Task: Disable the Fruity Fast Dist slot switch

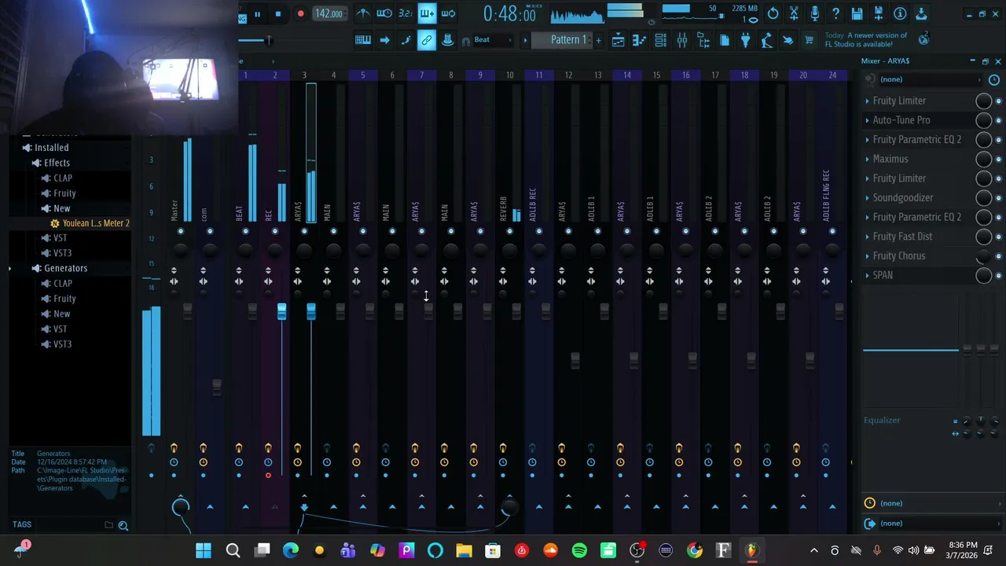Action: (x=999, y=237)
